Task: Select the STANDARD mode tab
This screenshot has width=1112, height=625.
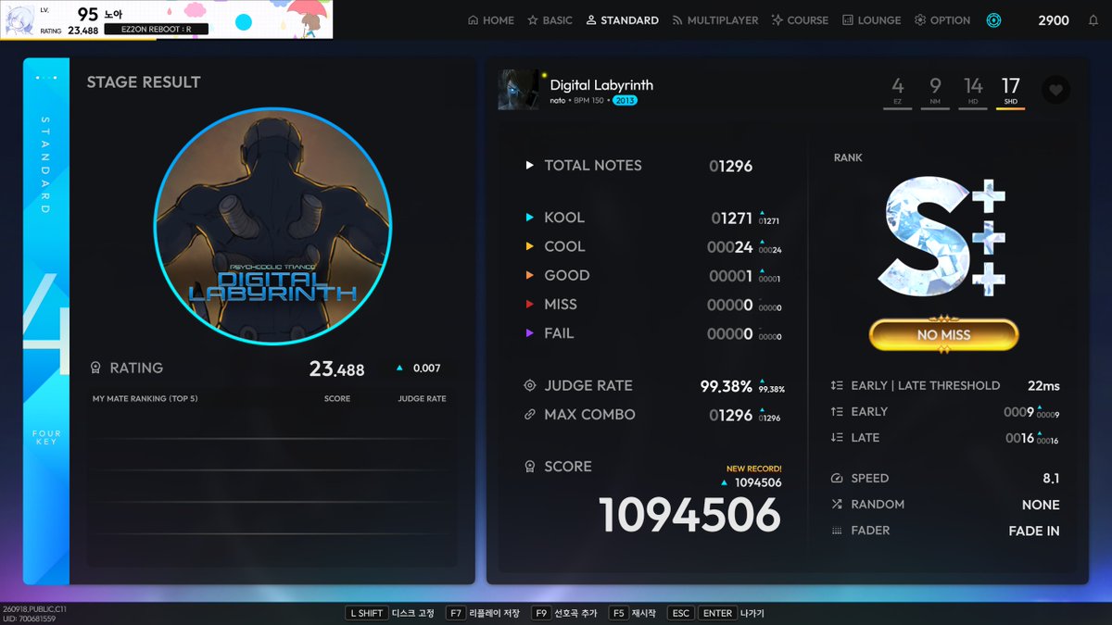Action: click(622, 20)
